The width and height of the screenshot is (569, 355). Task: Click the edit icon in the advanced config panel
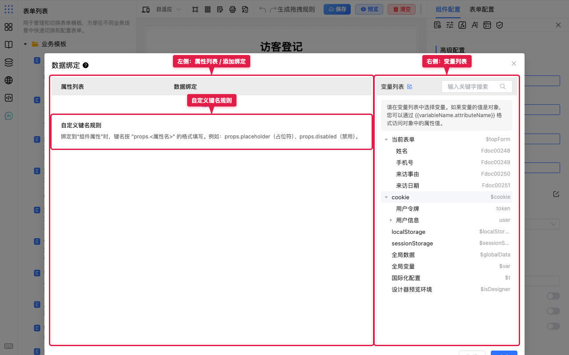(x=556, y=194)
